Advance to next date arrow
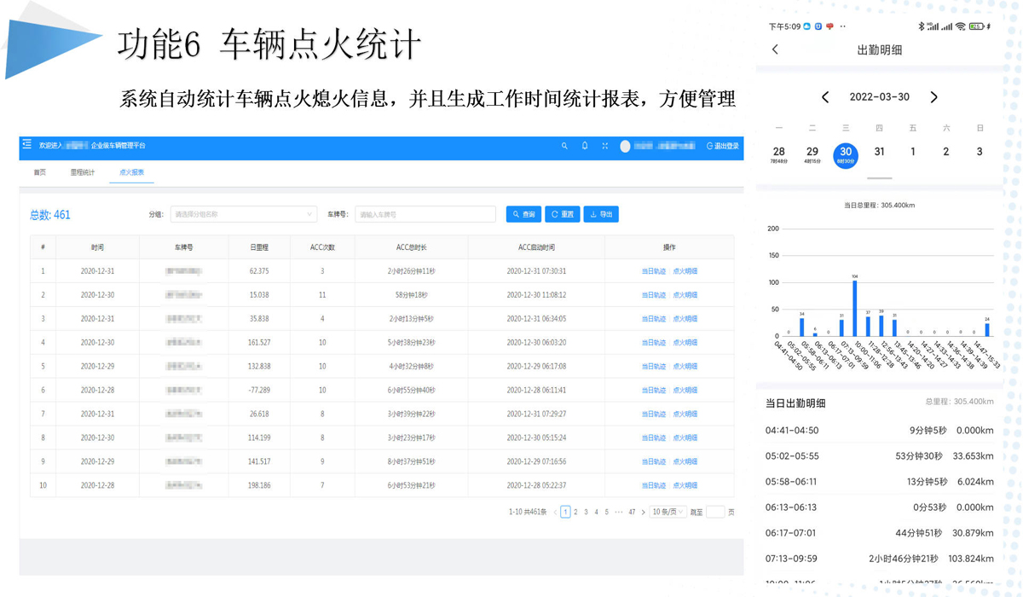 point(933,97)
